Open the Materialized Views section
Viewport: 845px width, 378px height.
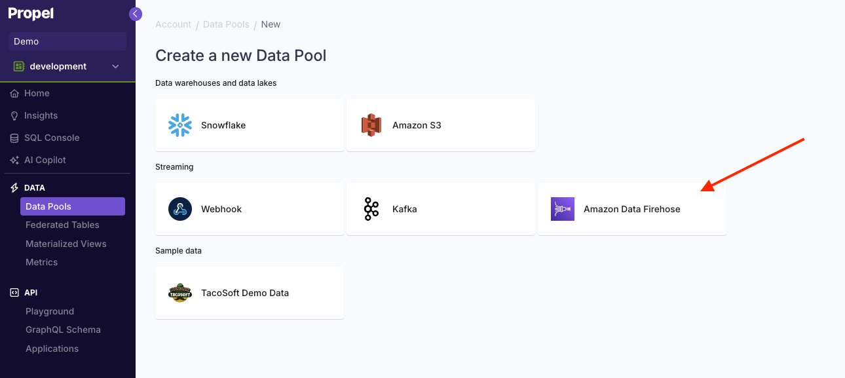tap(66, 243)
